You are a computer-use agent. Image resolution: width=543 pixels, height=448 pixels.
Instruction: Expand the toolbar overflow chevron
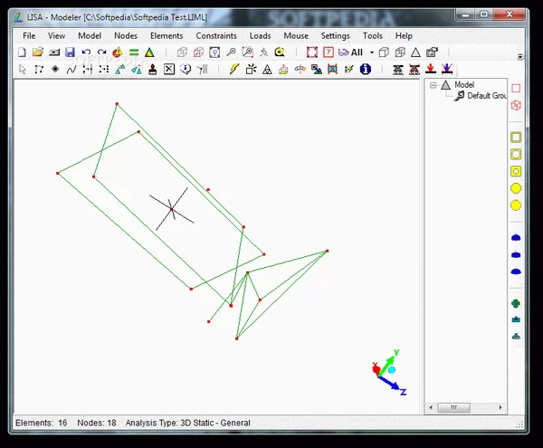click(x=520, y=55)
